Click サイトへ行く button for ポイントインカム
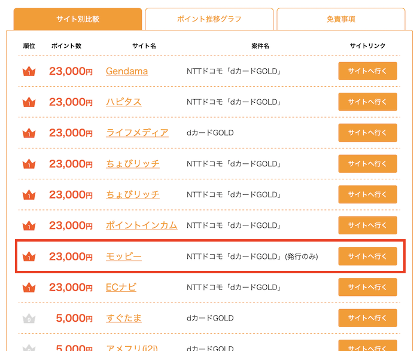 pos(367,225)
